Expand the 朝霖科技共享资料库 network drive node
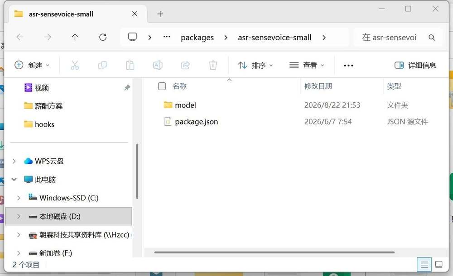The height and width of the screenshot is (276, 453). 19,235
